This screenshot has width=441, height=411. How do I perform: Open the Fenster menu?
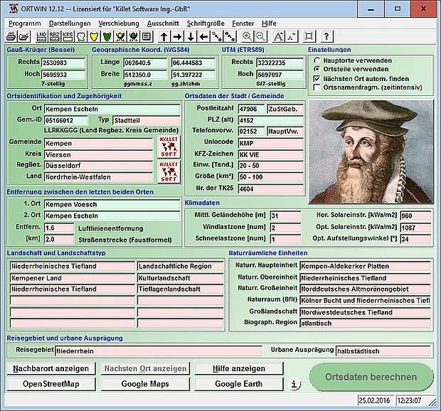point(243,23)
